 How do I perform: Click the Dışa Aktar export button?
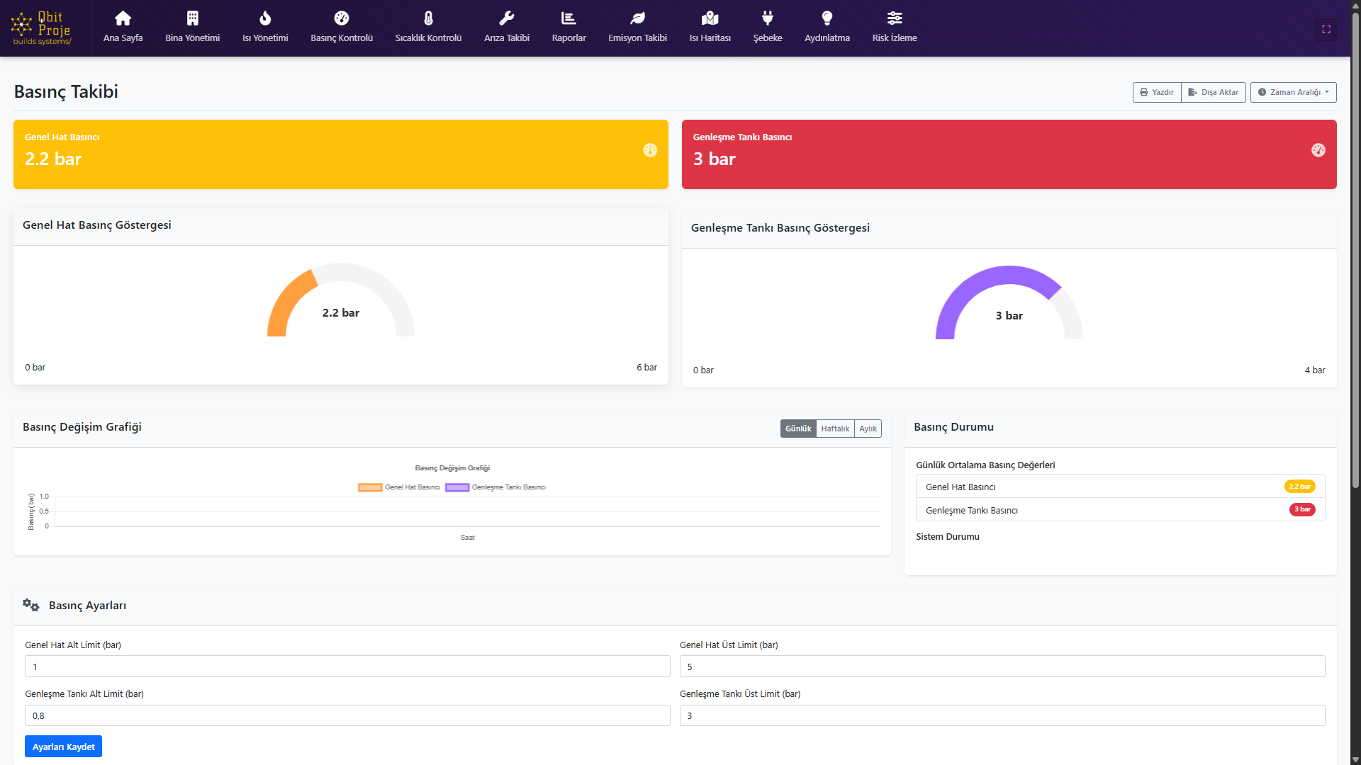1213,92
